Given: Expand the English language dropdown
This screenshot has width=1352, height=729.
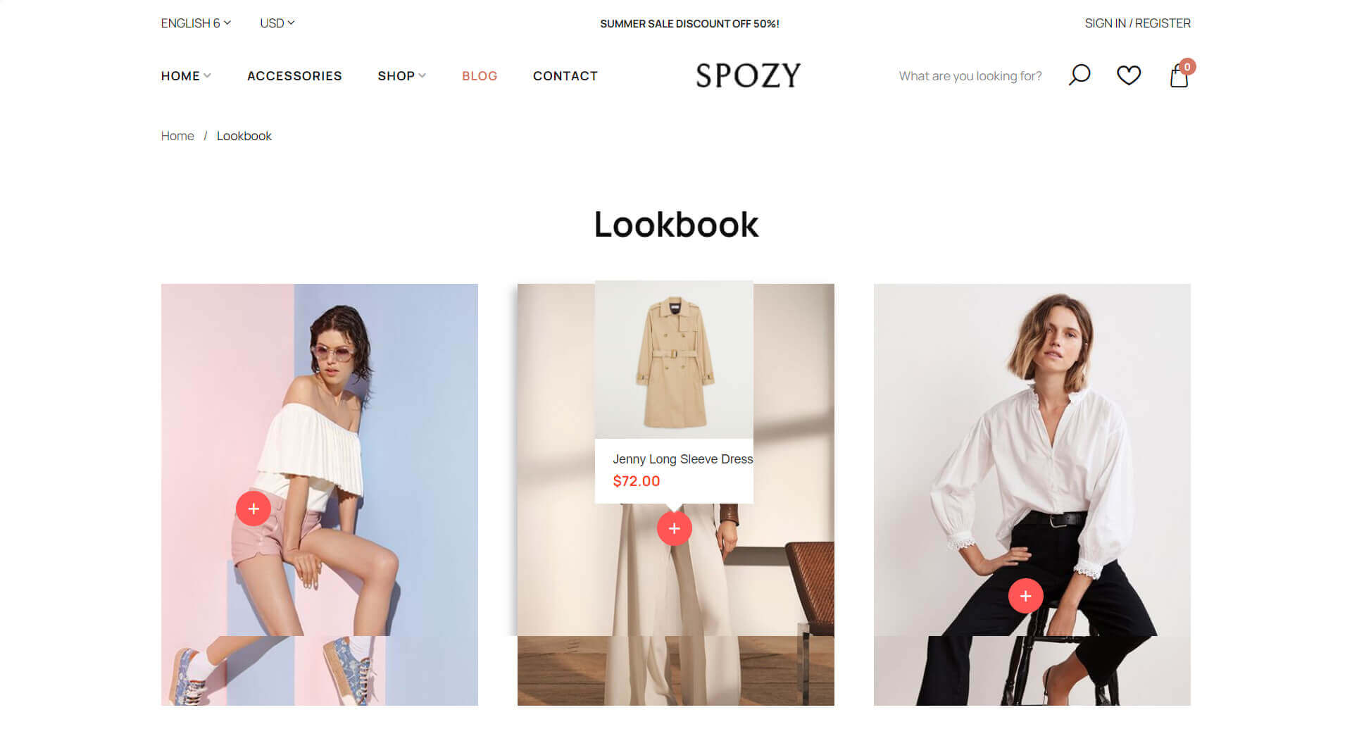Looking at the screenshot, I should tap(196, 23).
